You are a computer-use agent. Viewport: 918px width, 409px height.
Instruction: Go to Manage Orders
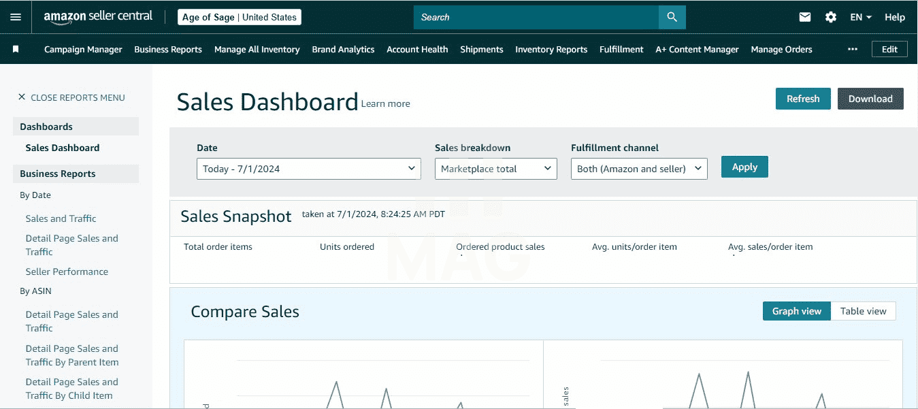[x=781, y=49]
